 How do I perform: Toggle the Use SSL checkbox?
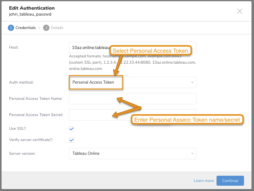tap(72, 129)
